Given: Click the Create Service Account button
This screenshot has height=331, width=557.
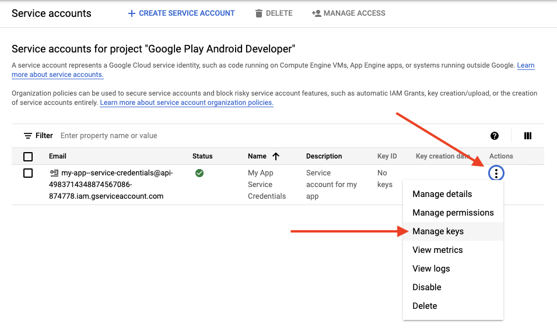Looking at the screenshot, I should click(x=181, y=13).
